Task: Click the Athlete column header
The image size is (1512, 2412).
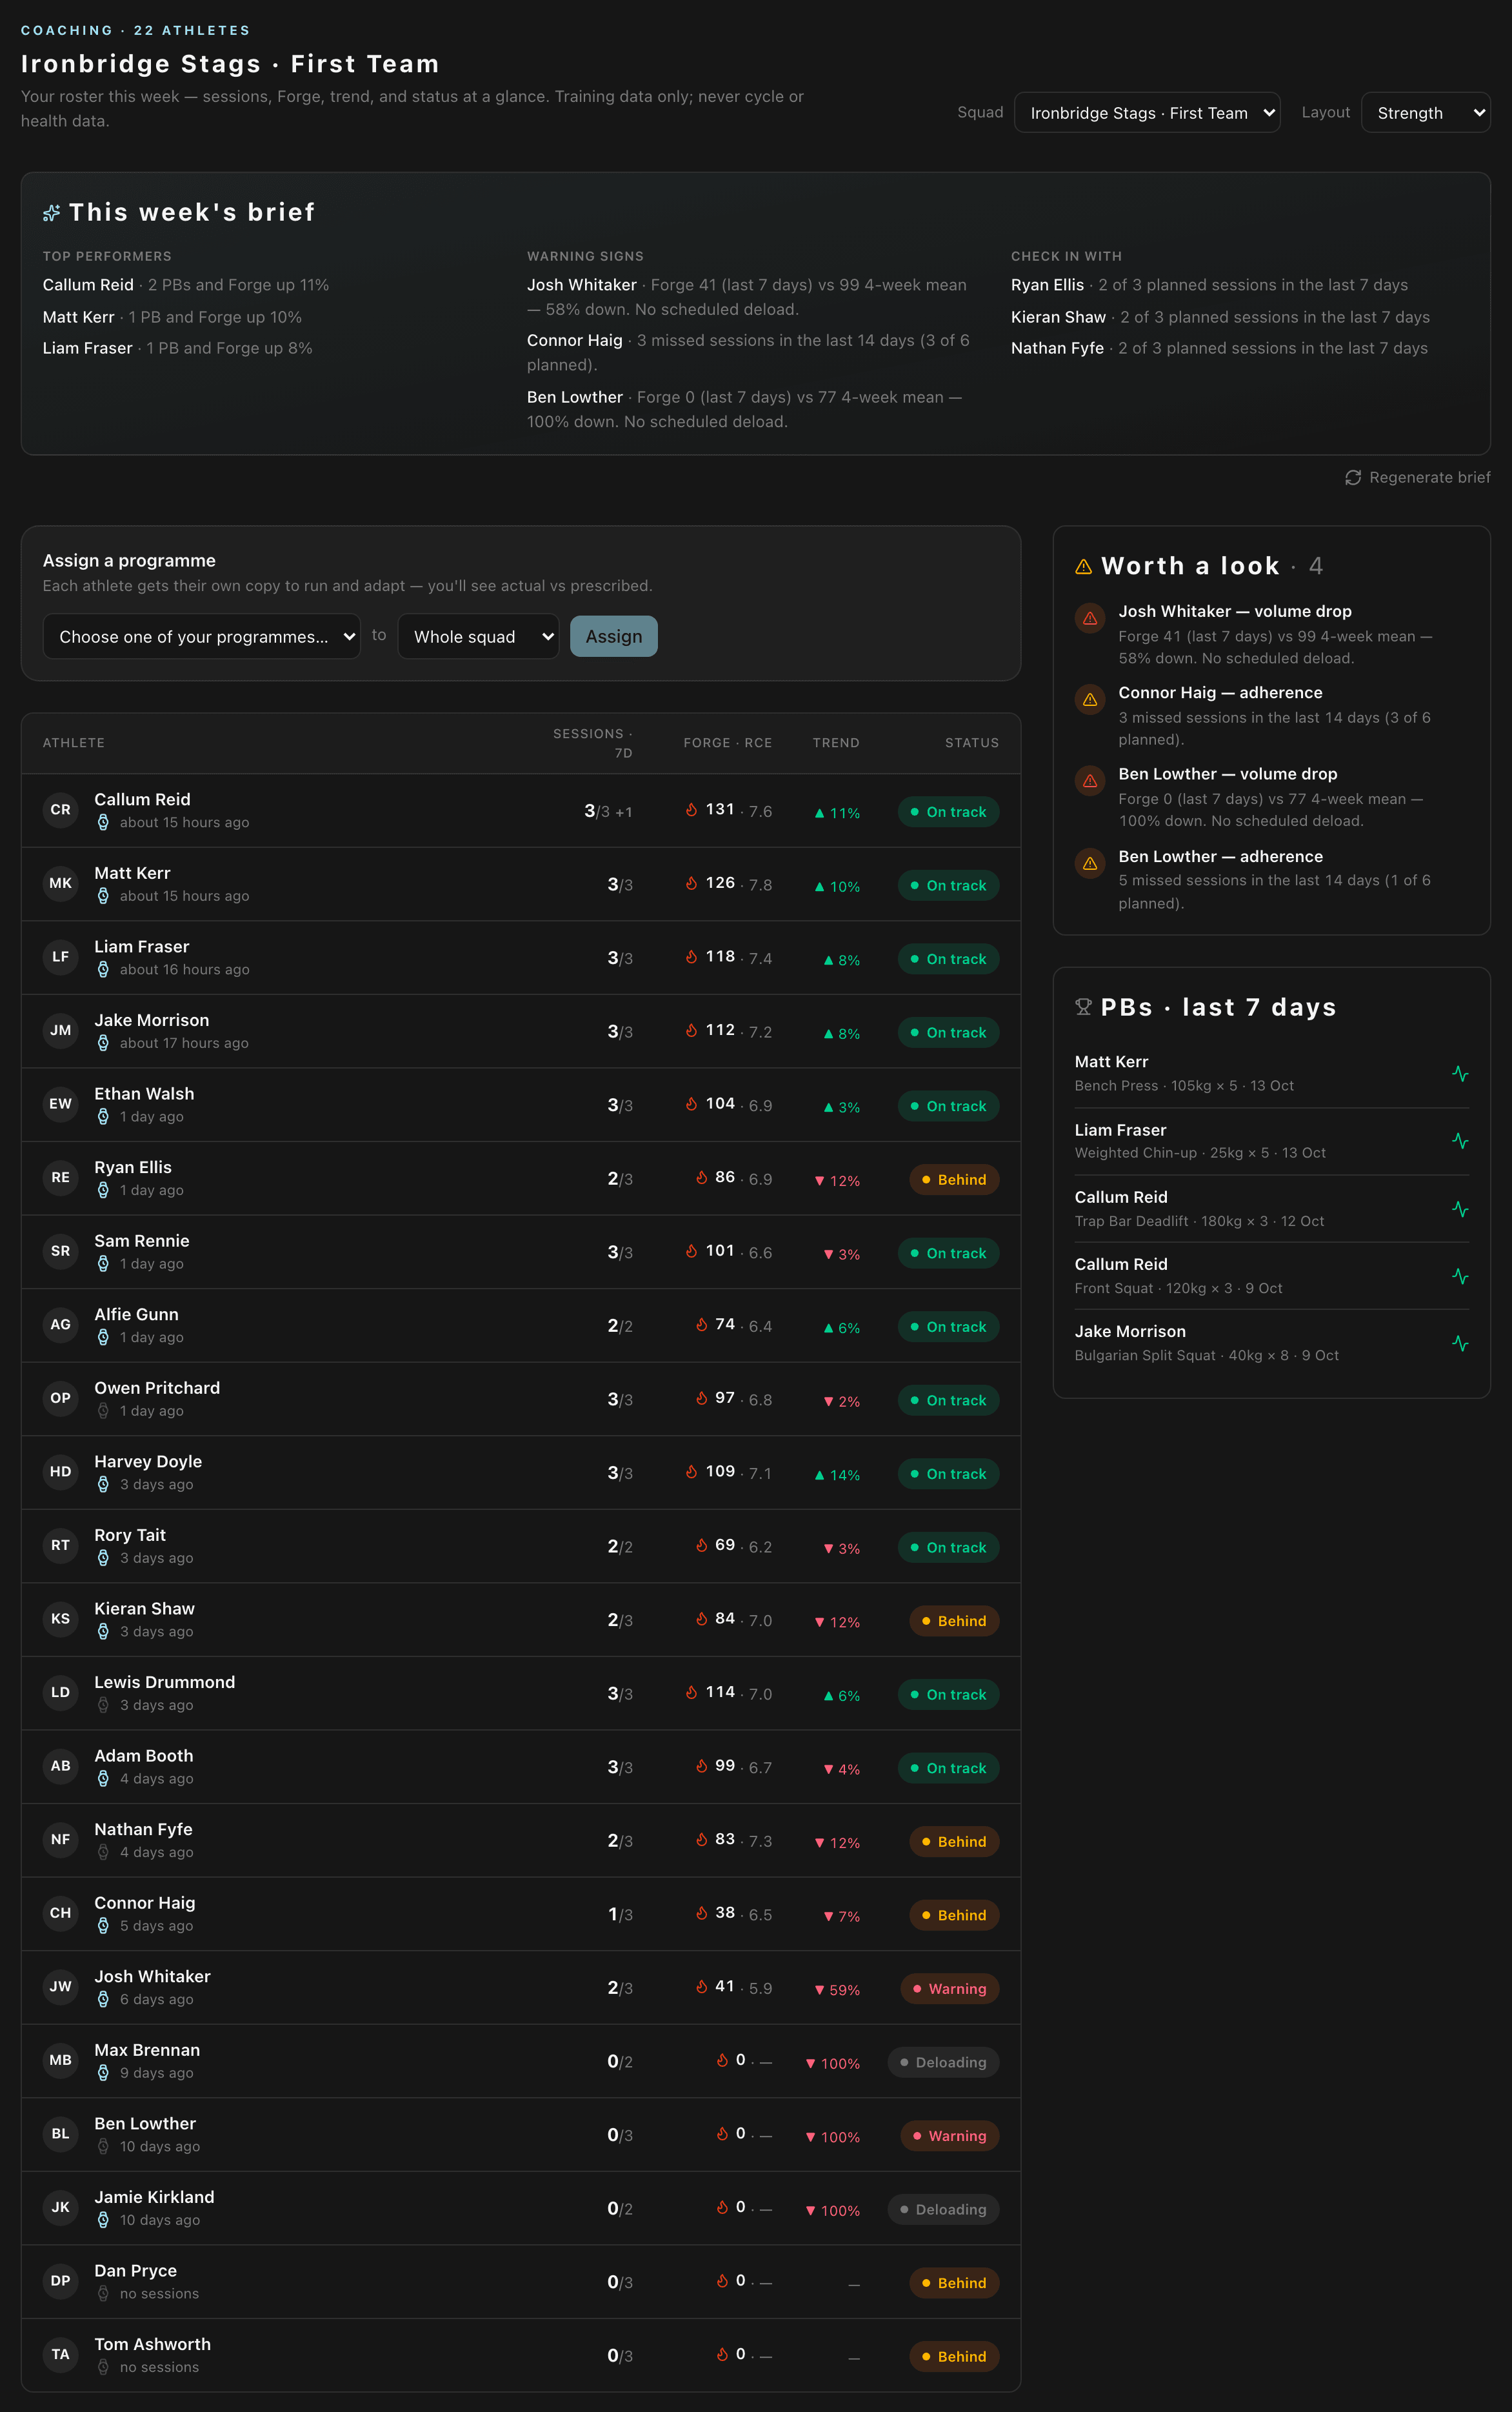Action: 74,743
